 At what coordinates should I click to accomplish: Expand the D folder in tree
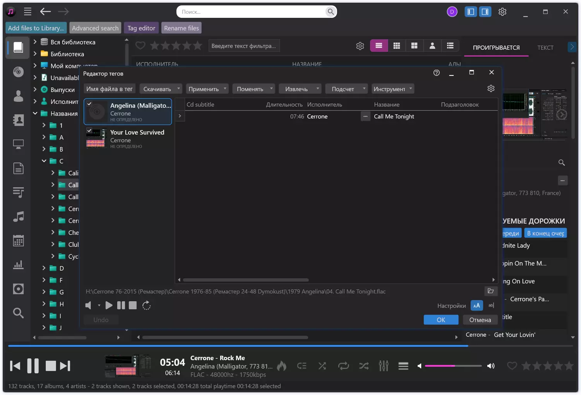[44, 268]
